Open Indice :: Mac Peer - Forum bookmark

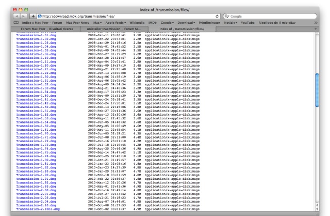(x=42, y=23)
